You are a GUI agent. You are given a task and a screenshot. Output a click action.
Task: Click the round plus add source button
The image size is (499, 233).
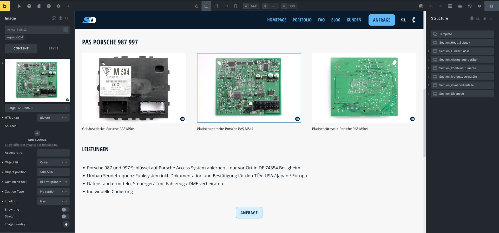37,133
